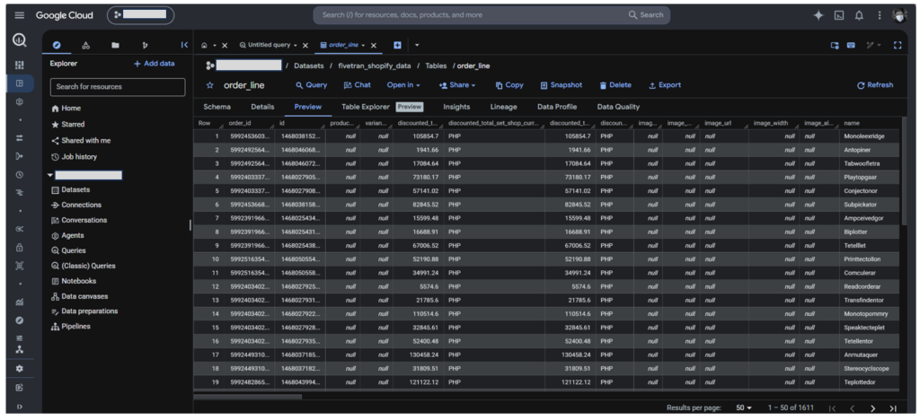Click the Add data button
Screen dimensions: 920x420
[155, 63]
